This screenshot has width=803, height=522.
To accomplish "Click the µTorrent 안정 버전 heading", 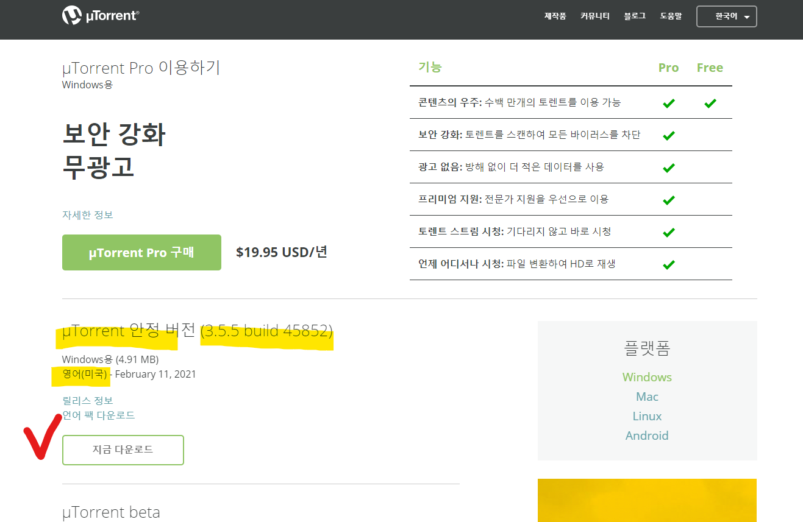I will click(x=198, y=331).
